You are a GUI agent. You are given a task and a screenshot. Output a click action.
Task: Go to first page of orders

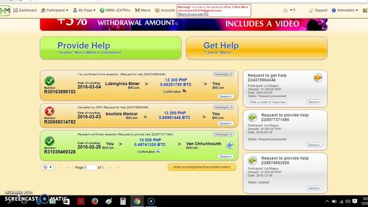tap(60, 167)
